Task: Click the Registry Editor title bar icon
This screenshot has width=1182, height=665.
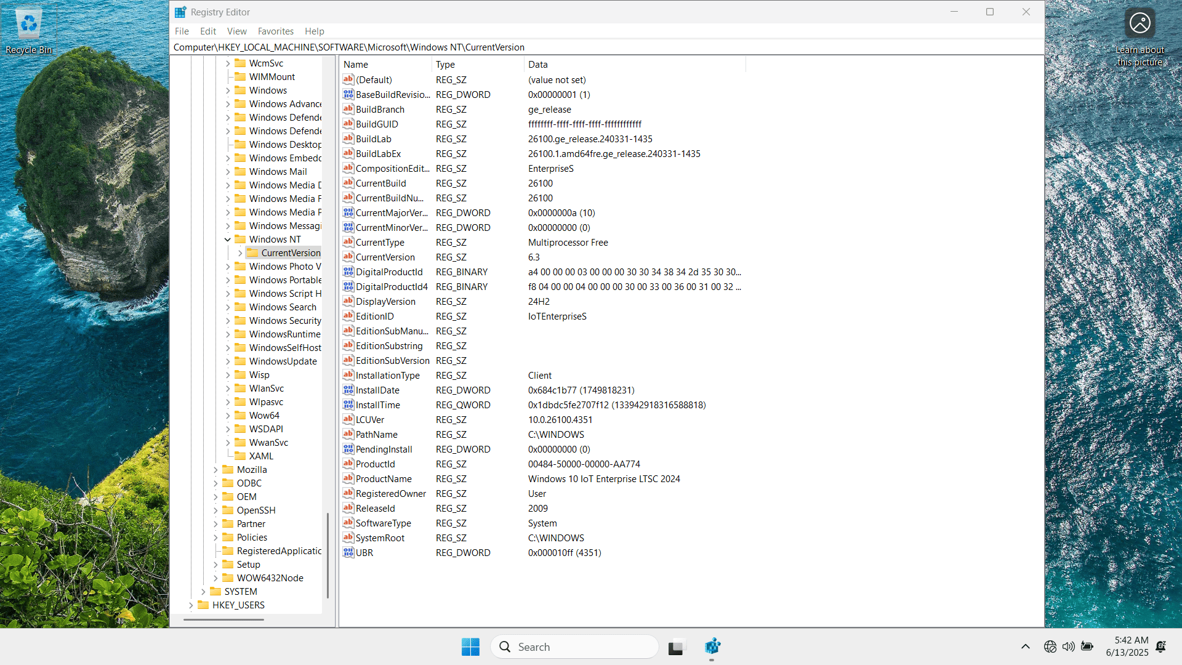Action: point(180,12)
